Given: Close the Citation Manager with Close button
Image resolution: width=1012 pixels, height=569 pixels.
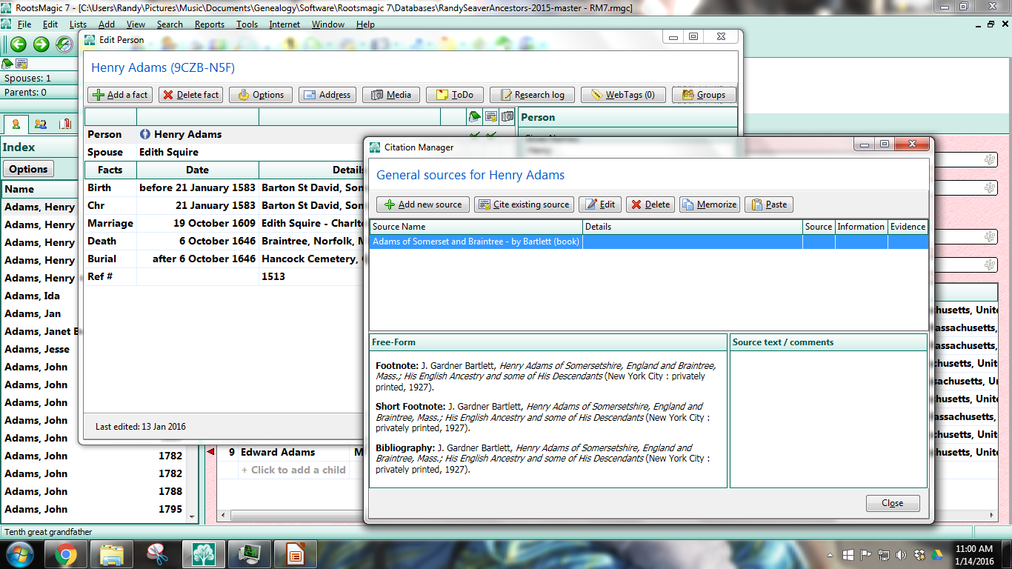Looking at the screenshot, I should coord(893,503).
